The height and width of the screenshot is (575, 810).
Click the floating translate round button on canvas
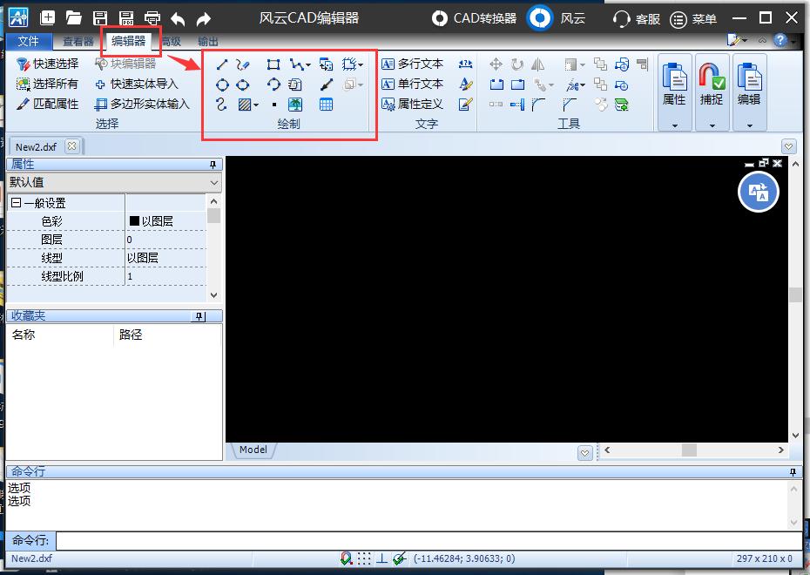tap(759, 193)
